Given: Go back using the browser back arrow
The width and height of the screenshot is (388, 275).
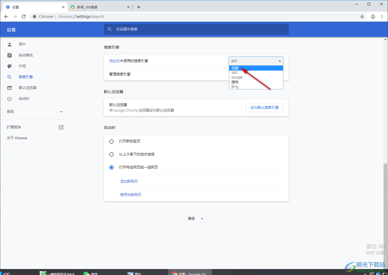Looking at the screenshot, I should (6, 17).
